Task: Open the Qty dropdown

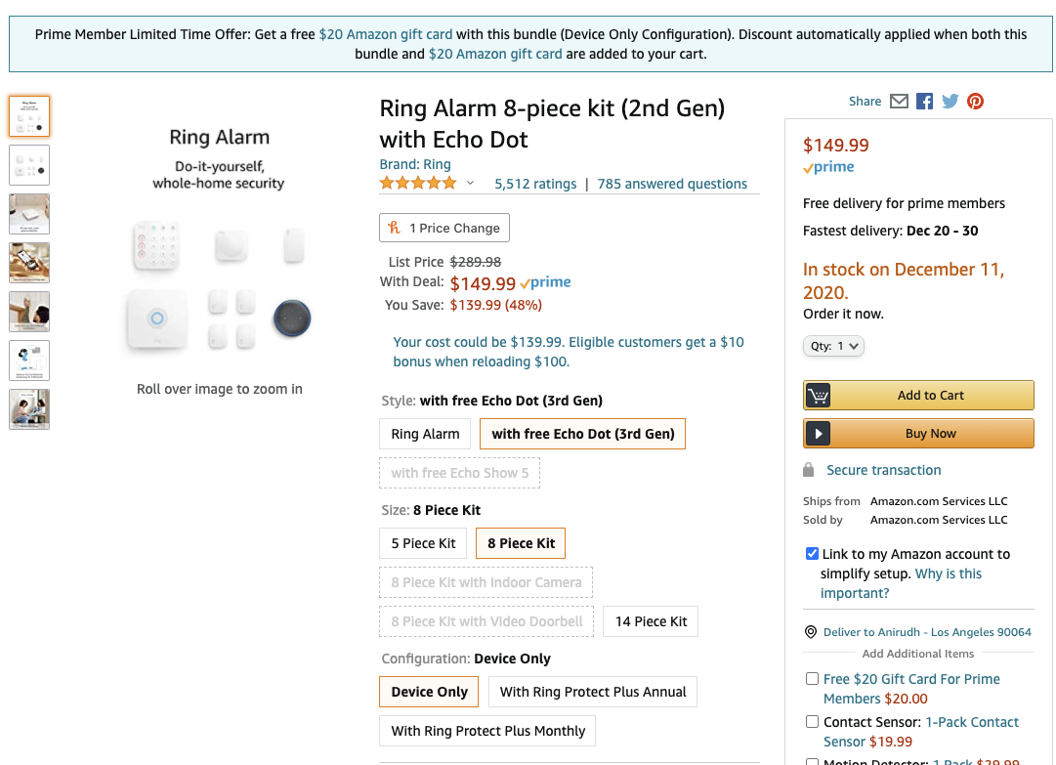Action: [x=833, y=346]
